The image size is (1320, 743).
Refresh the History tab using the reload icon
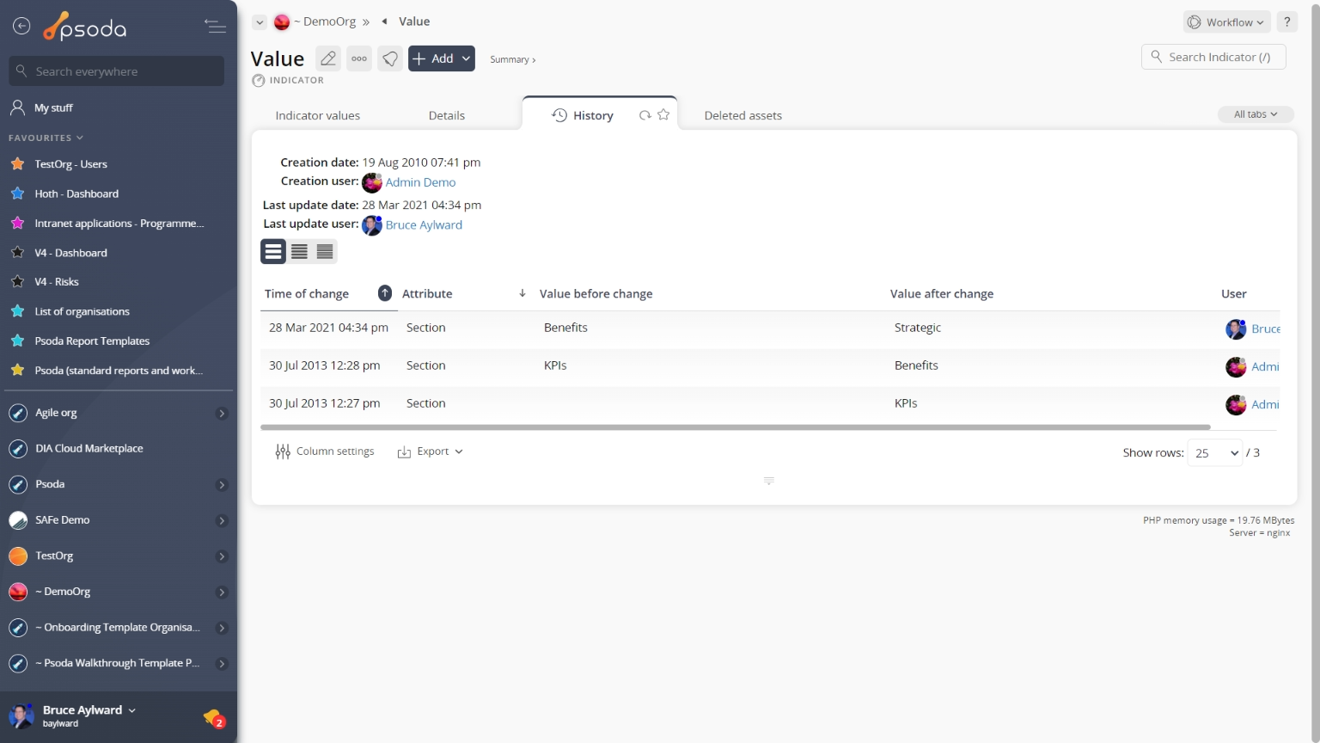tap(645, 115)
